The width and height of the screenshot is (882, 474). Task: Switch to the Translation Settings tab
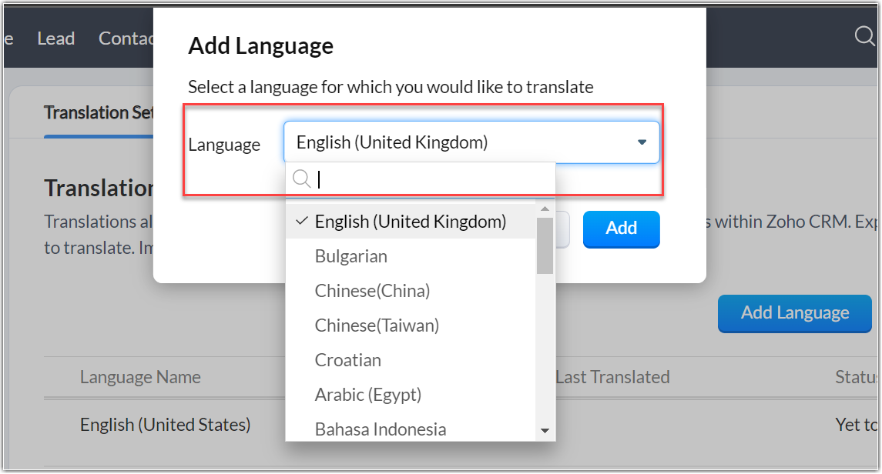[x=99, y=112]
